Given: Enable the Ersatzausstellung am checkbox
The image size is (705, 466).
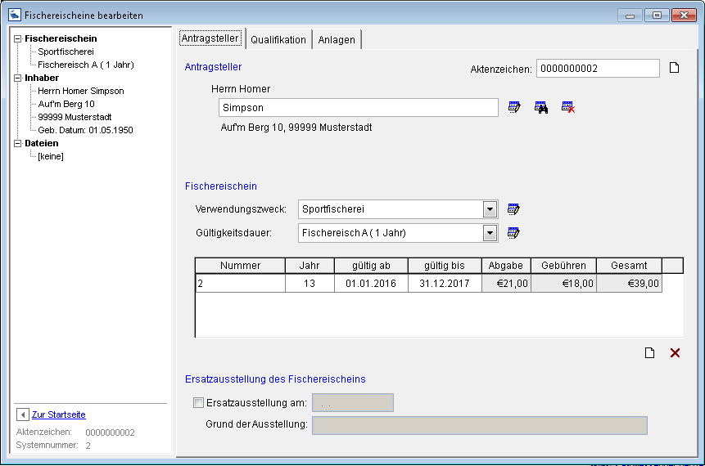Looking at the screenshot, I should tap(198, 402).
